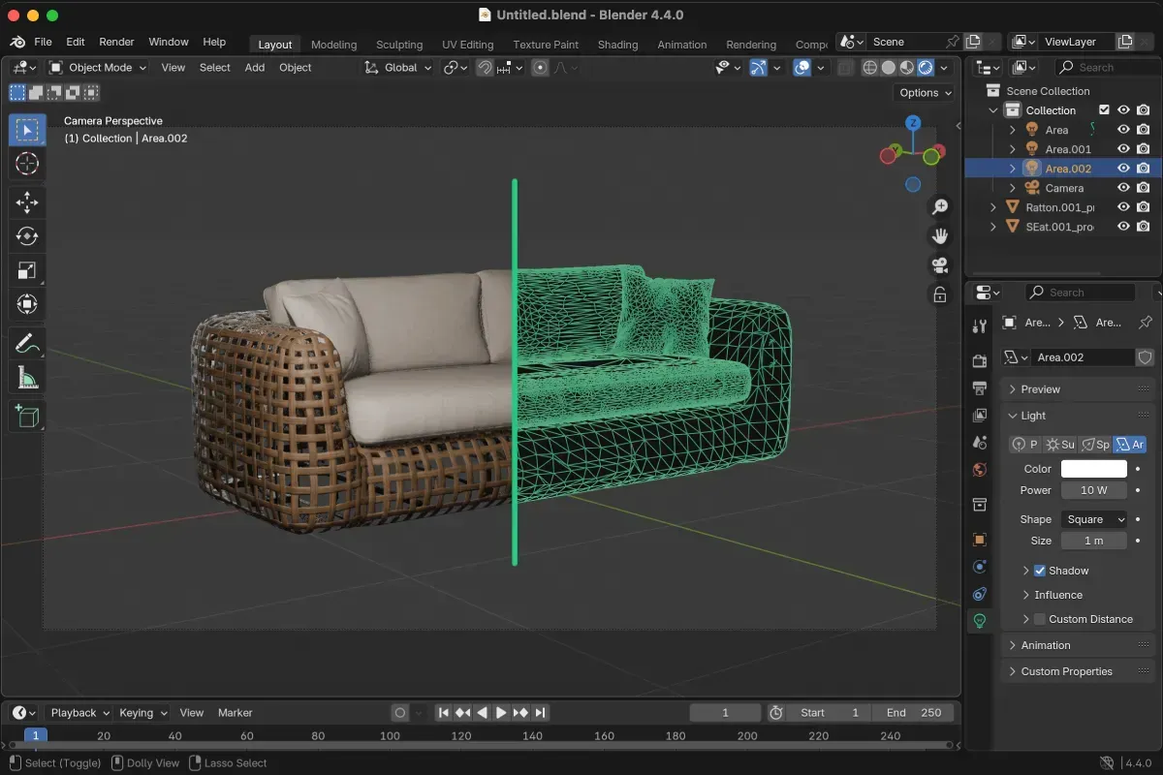Open the Render menu
Image resolution: width=1163 pixels, height=775 pixels.
[116, 42]
